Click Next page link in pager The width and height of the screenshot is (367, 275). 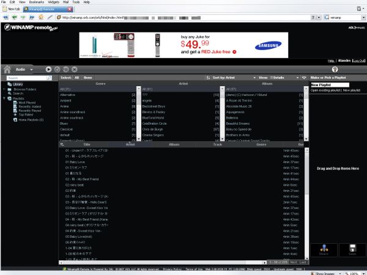[294, 262]
